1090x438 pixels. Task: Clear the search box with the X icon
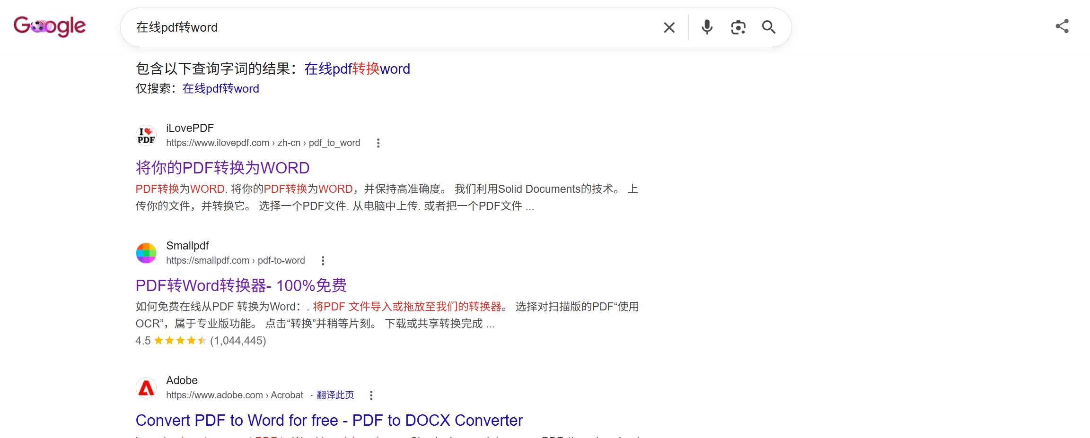tap(669, 27)
